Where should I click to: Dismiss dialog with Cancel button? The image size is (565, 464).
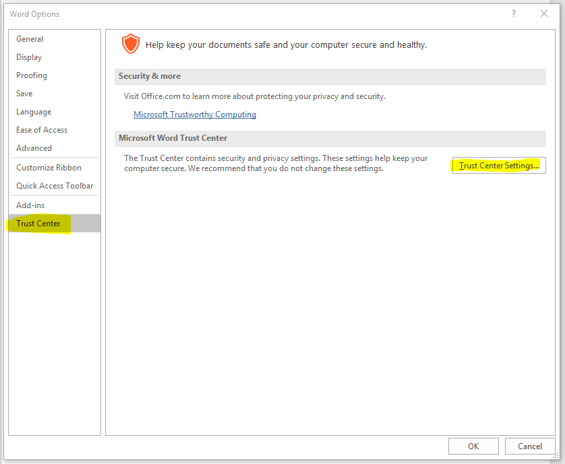[530, 446]
